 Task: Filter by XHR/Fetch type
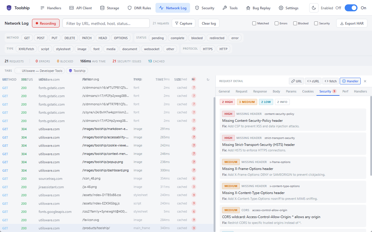click(x=26, y=49)
